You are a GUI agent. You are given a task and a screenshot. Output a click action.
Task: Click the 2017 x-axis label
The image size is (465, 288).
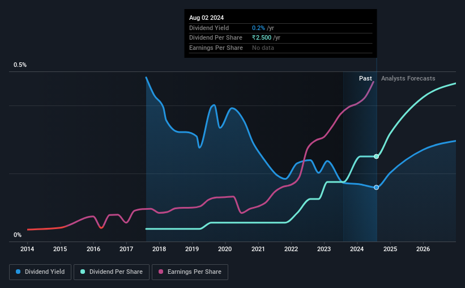(126, 249)
